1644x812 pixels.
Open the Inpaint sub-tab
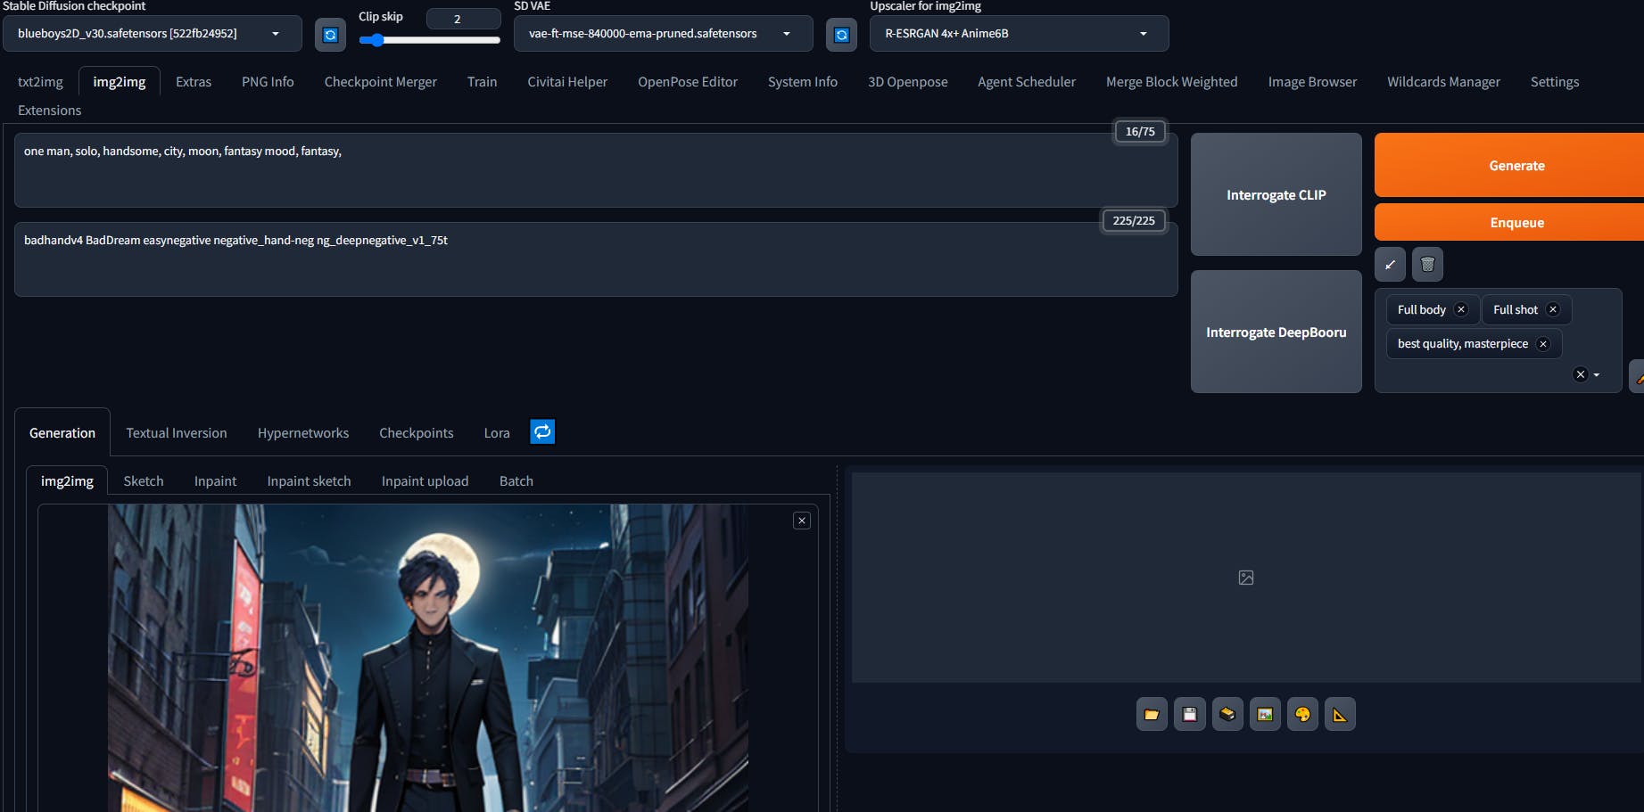215,481
